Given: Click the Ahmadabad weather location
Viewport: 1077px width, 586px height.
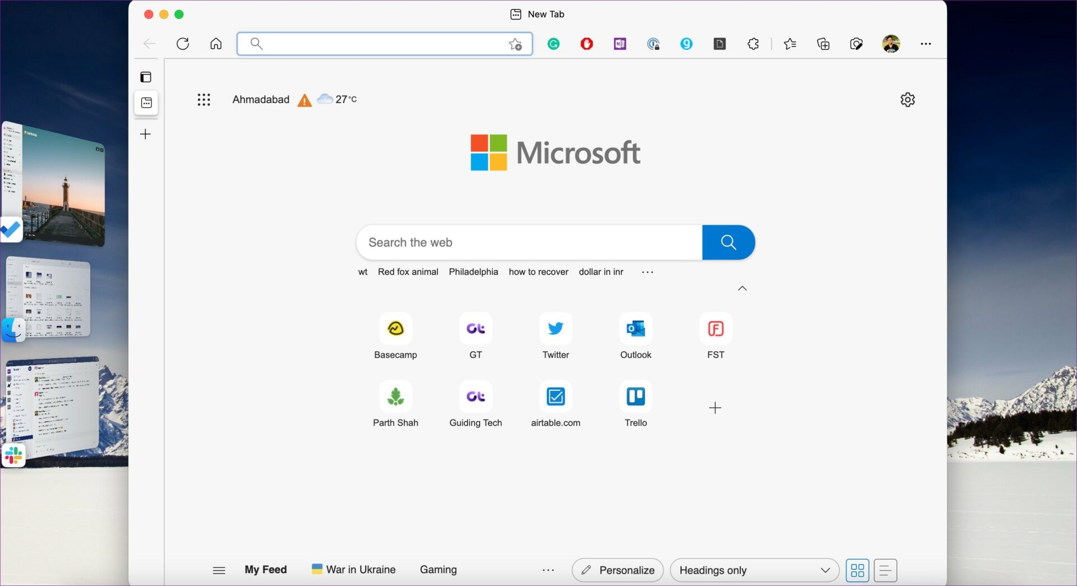Looking at the screenshot, I should pyautogui.click(x=261, y=100).
